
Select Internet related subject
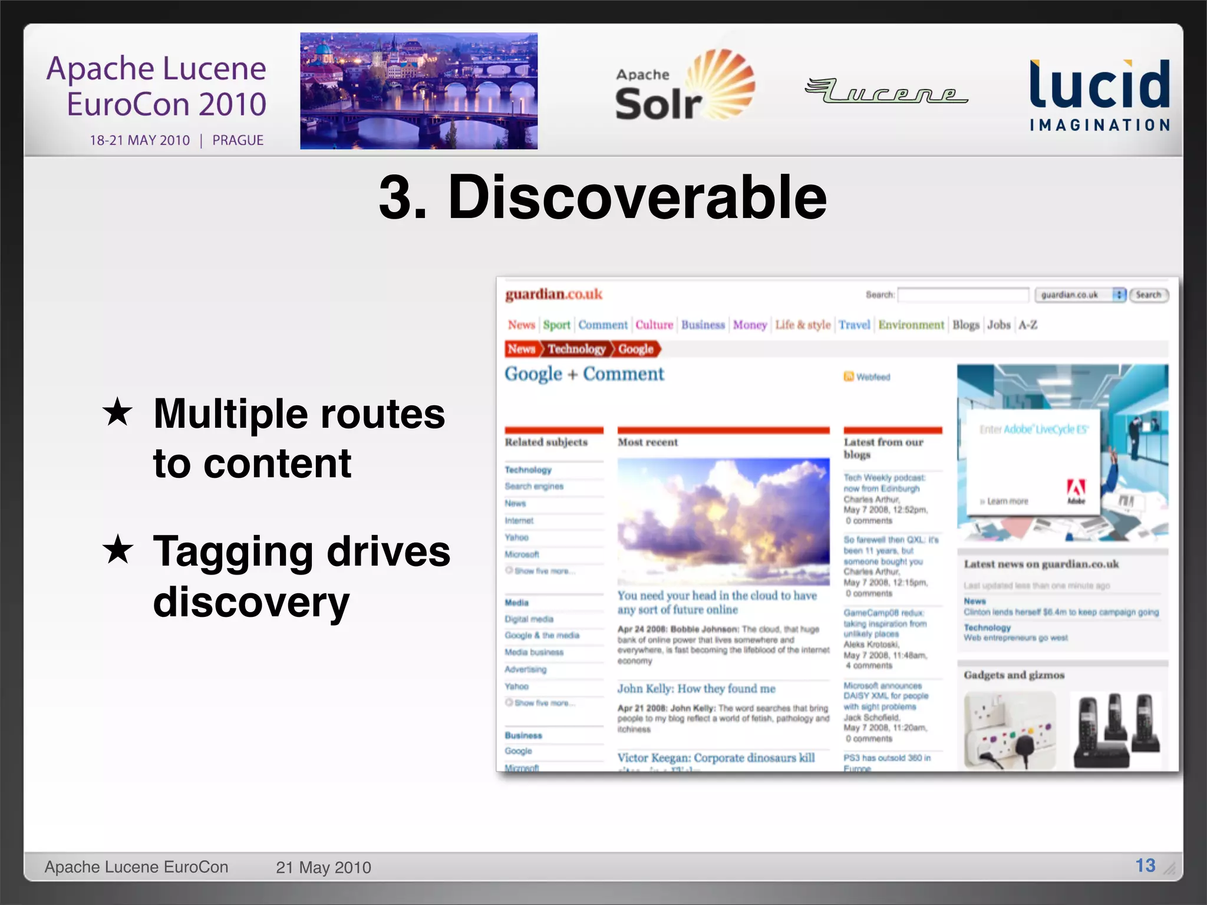coord(519,520)
